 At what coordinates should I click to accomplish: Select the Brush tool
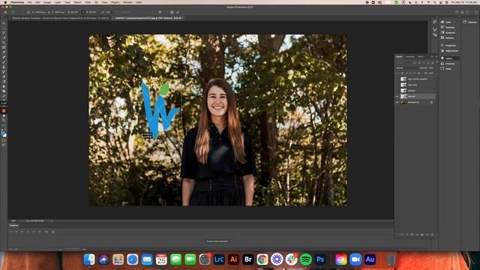(x=4, y=62)
